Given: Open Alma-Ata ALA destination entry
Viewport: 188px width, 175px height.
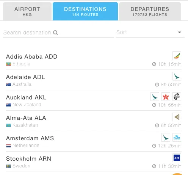Looking at the screenshot, I should 94,121.
